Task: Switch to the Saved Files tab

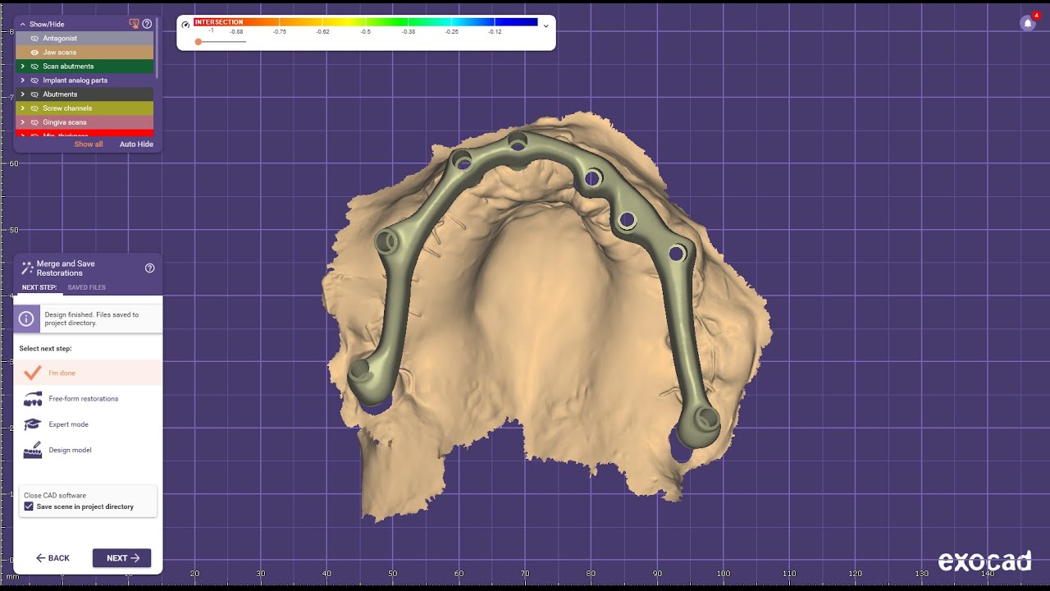Action: [x=86, y=287]
